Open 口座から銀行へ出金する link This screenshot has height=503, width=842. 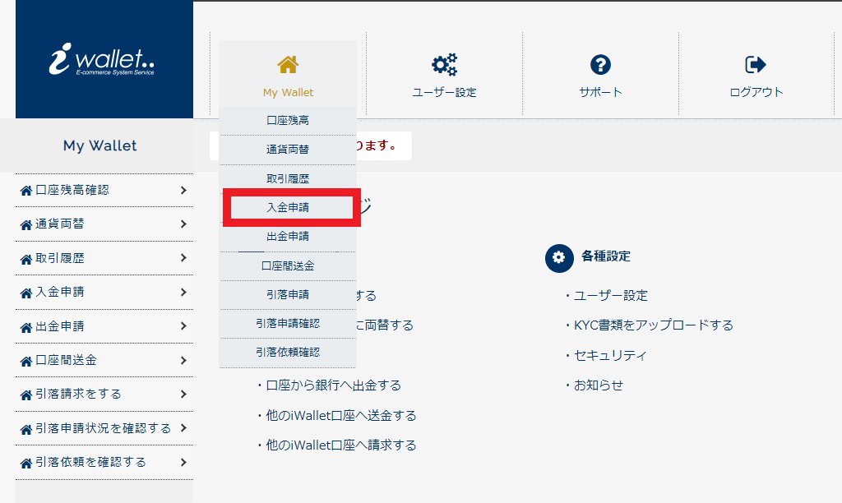[334, 385]
